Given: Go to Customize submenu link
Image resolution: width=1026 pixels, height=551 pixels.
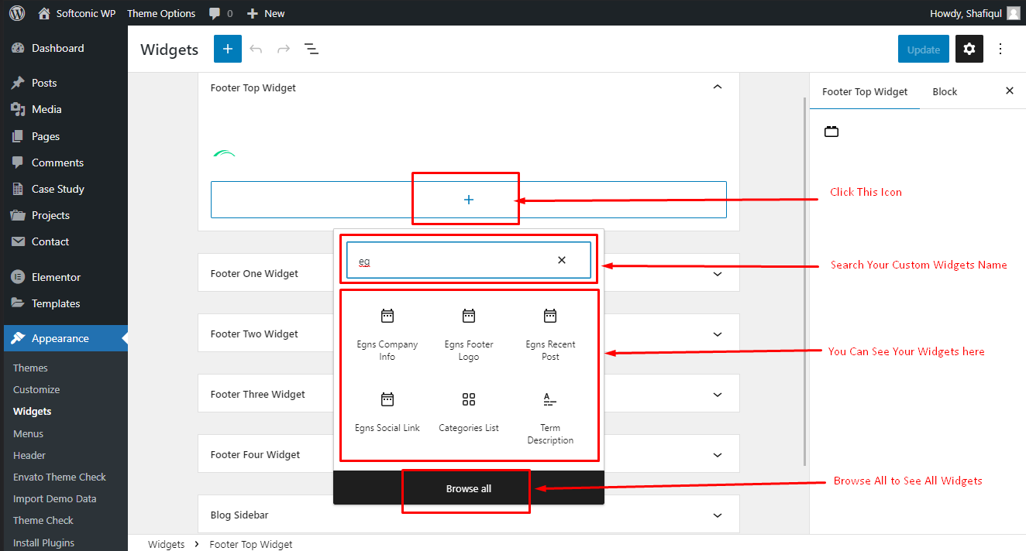Looking at the screenshot, I should [36, 389].
